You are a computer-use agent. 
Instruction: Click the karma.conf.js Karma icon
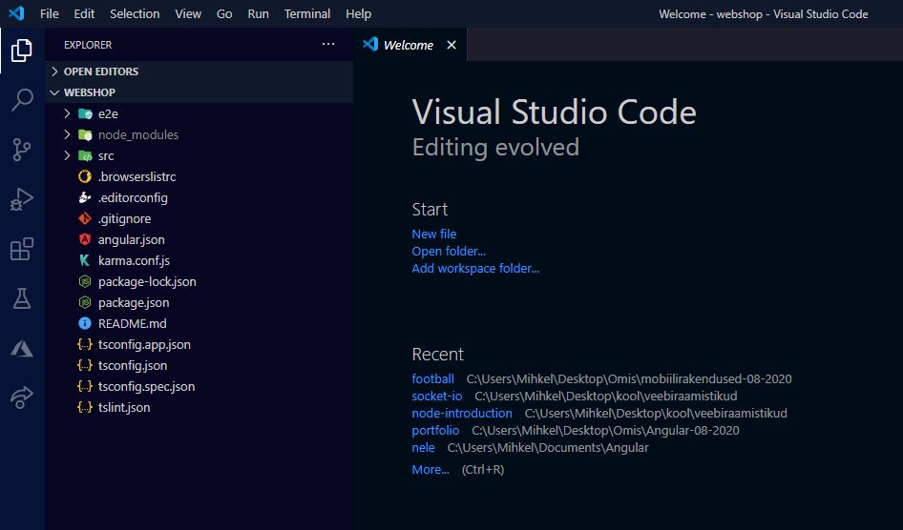[85, 260]
